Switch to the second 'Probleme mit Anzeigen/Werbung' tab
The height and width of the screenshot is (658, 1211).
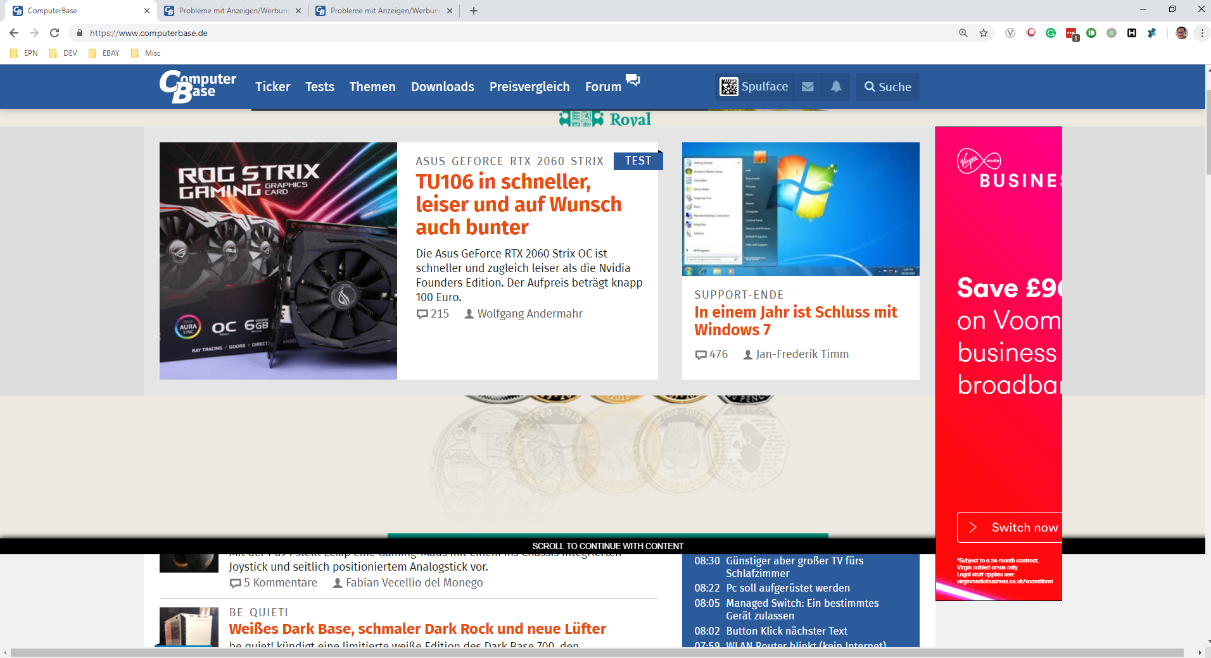click(232, 11)
